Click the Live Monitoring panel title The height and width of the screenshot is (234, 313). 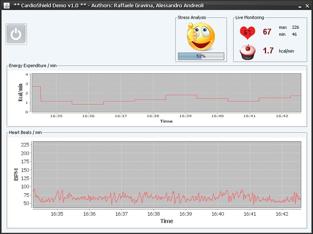249,17
